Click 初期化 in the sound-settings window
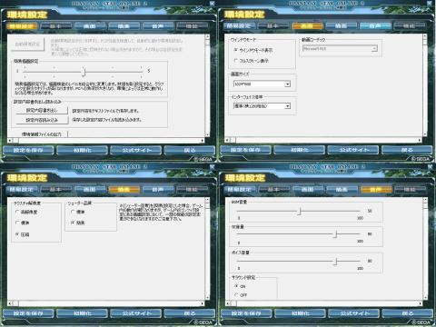Screen dimensions: 436x327 tap(300, 313)
